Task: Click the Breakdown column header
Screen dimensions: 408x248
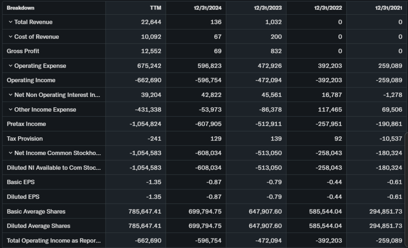Action: [21, 8]
